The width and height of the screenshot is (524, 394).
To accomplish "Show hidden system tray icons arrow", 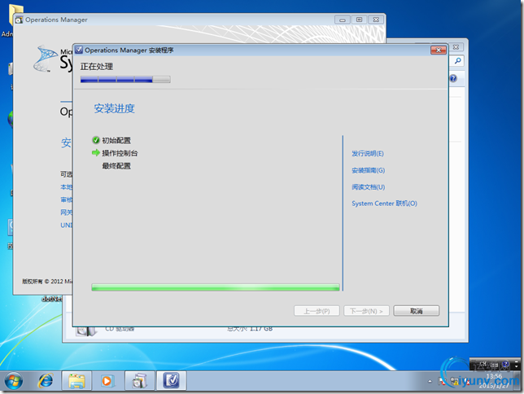I will tap(430, 381).
